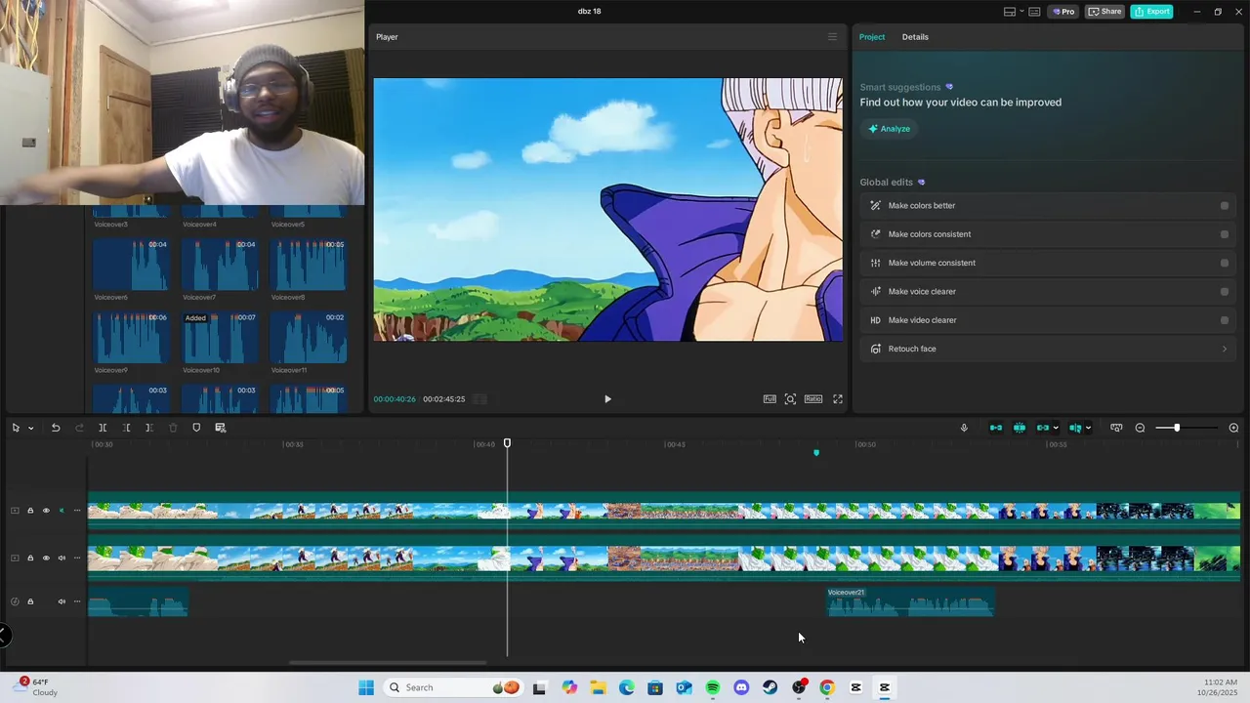Open the shortcuts panel icon in title bar
The image size is (1250, 703).
click(1034, 12)
